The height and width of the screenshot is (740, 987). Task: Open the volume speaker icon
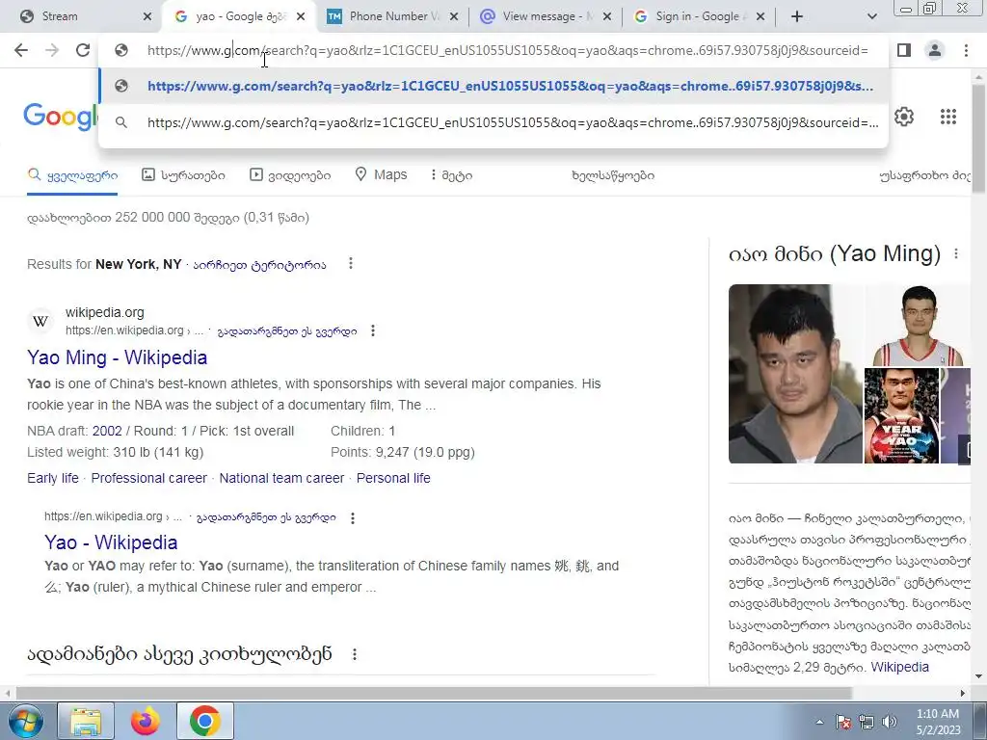[890, 722]
